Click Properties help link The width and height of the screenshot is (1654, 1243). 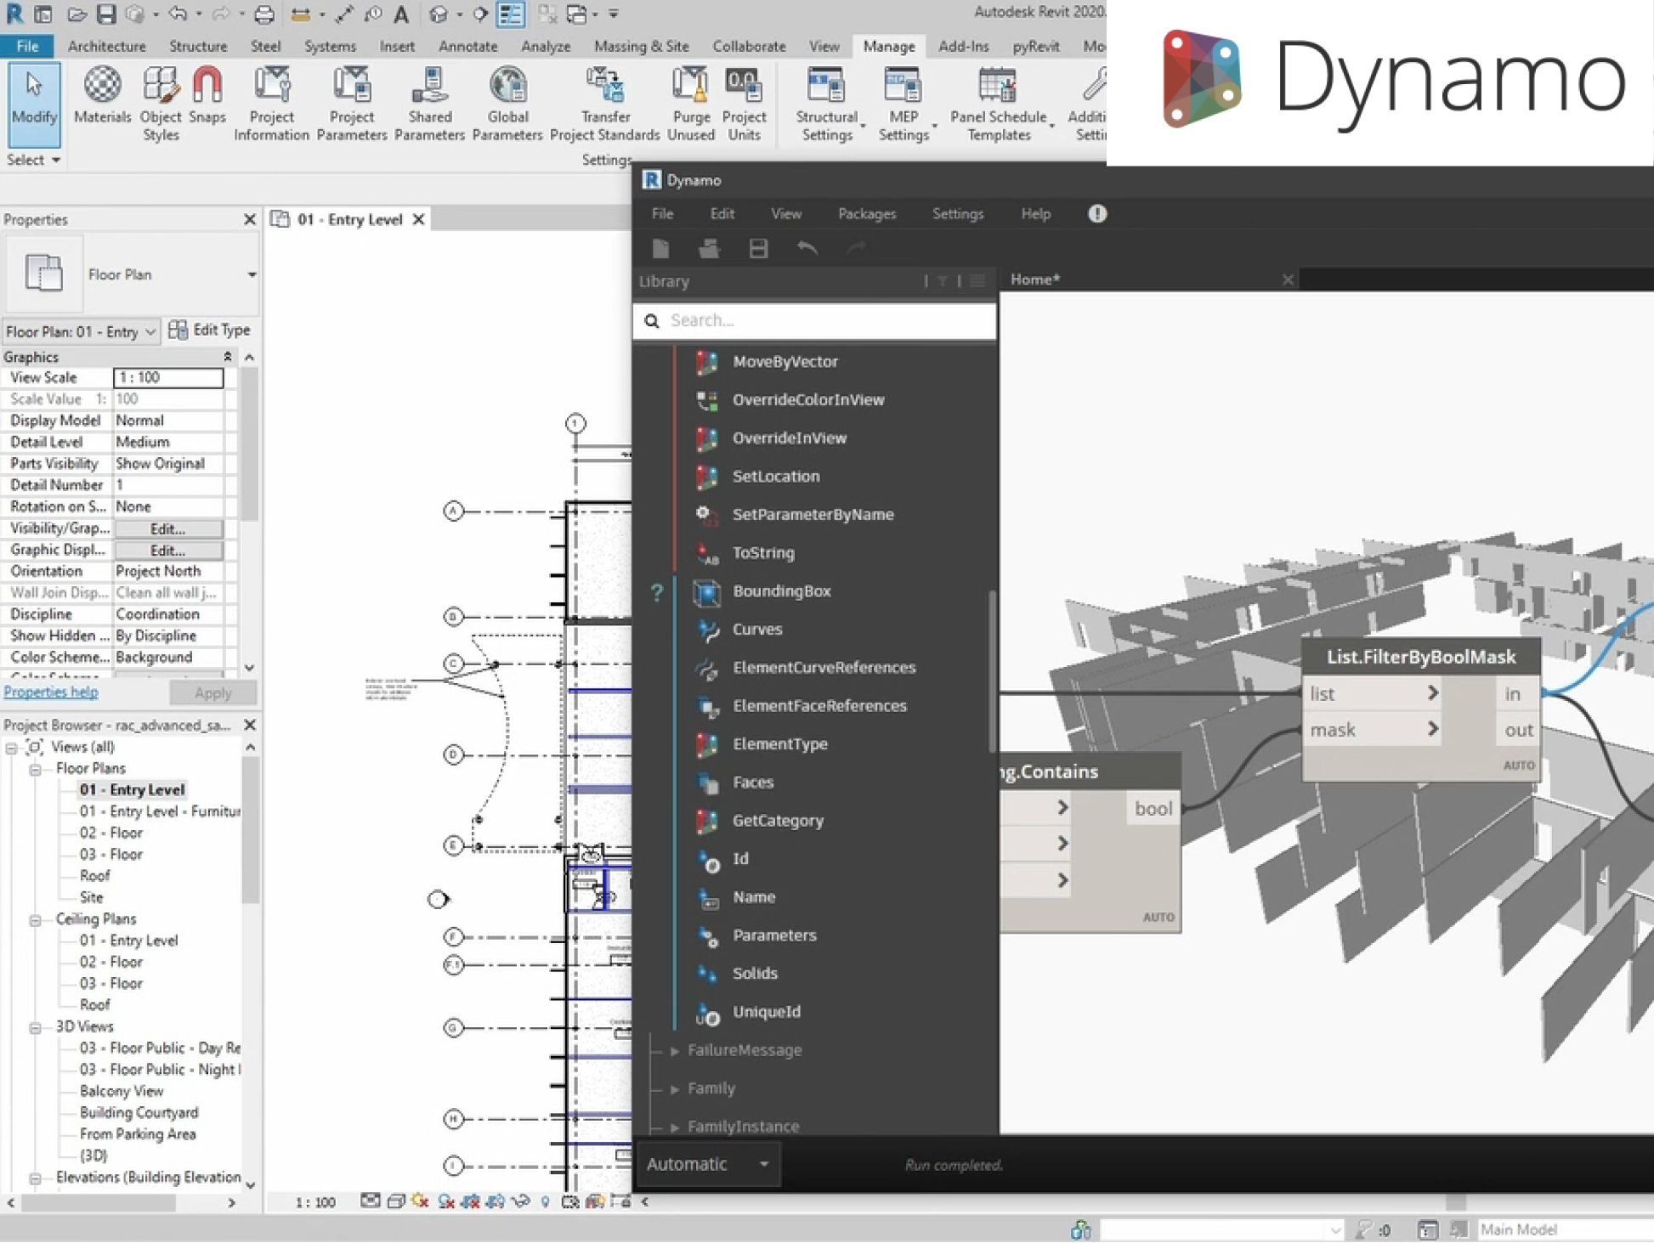(51, 692)
